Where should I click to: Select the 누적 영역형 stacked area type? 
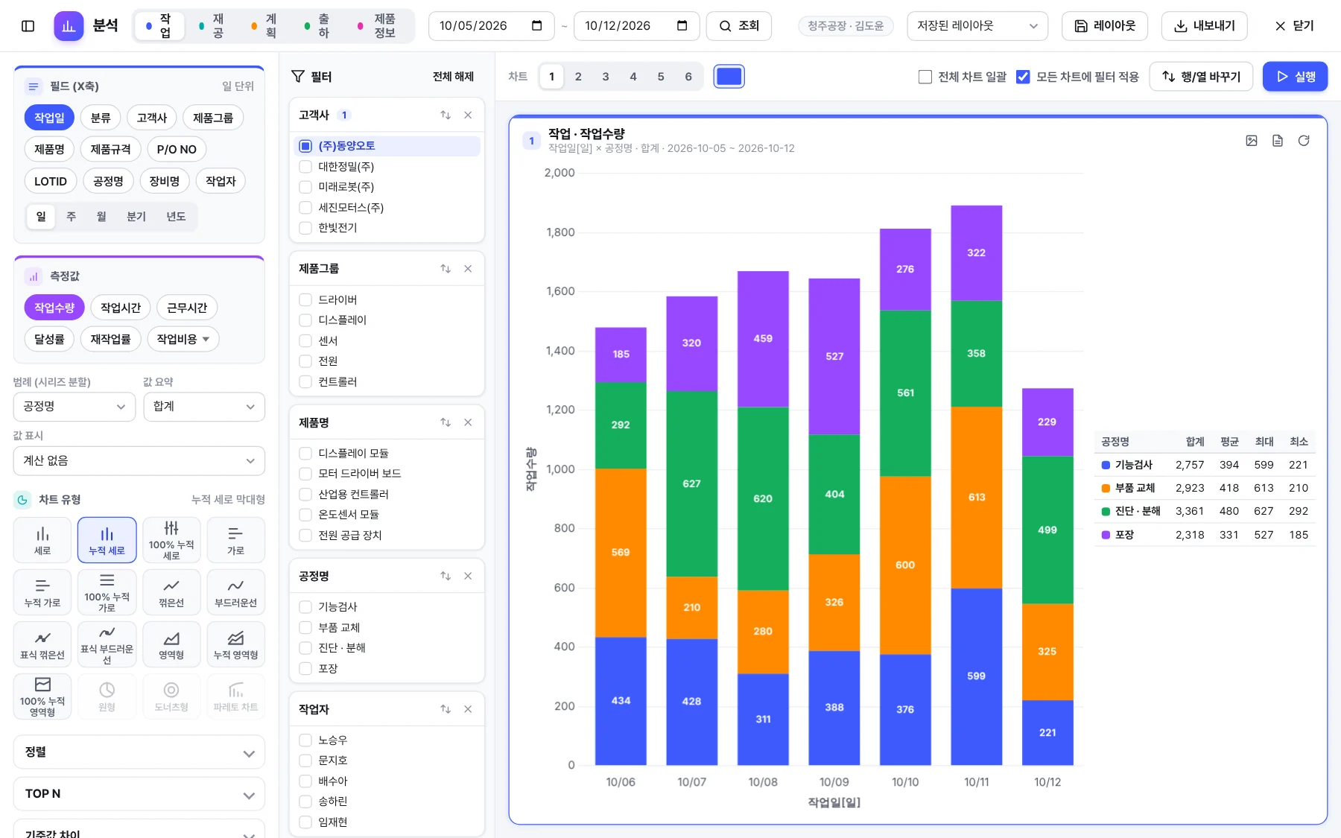pyautogui.click(x=235, y=644)
